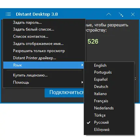This screenshot has width=140, height=140.
Task: Open 'Задать белый список...' menu entry
Action: pos(43,29)
